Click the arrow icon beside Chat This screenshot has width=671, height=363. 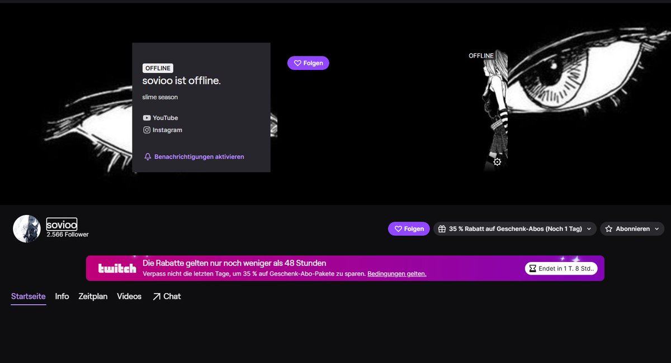(156, 297)
